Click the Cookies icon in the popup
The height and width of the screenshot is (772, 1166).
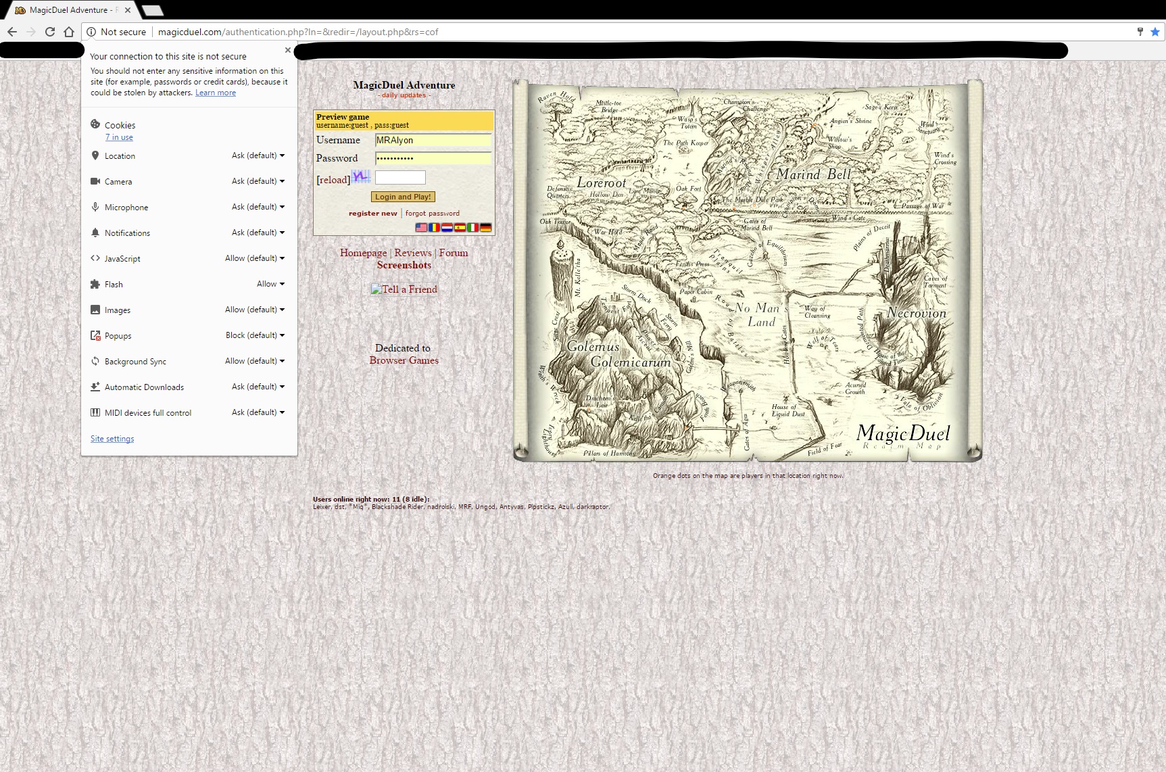(95, 124)
